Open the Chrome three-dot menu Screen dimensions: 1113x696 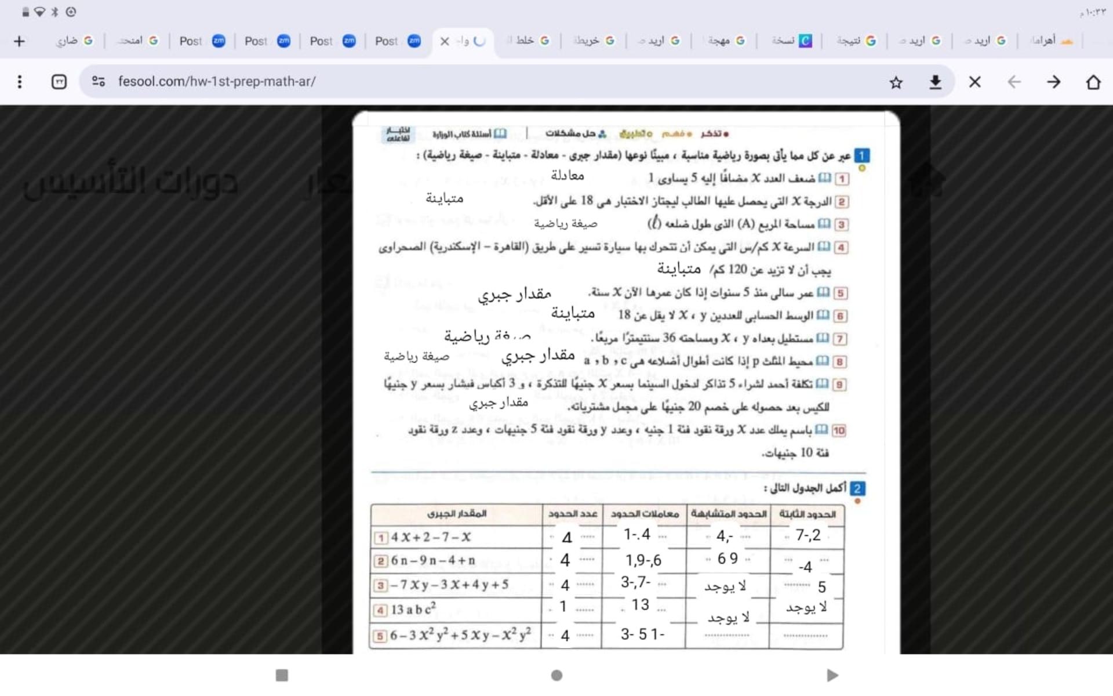(x=20, y=82)
